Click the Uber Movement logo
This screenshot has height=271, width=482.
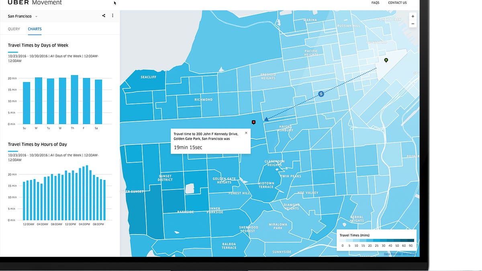[35, 3]
